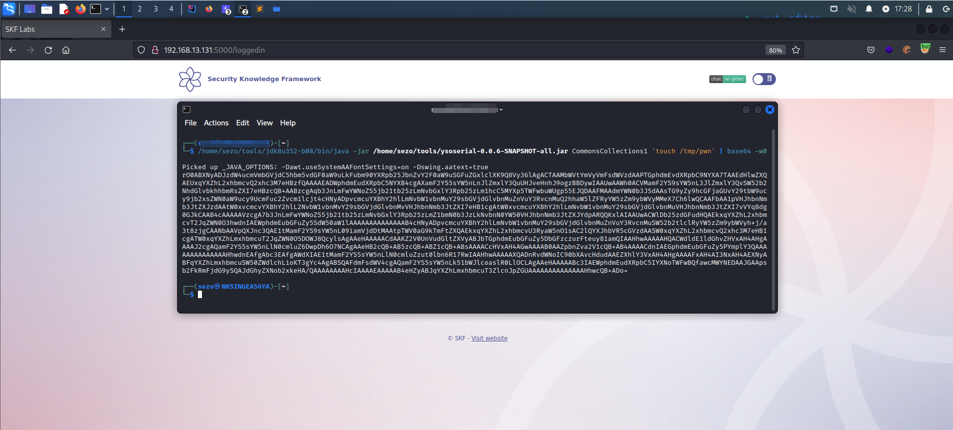The image size is (953, 430).
Task: Open the terminal Help menu
Action: tap(287, 123)
